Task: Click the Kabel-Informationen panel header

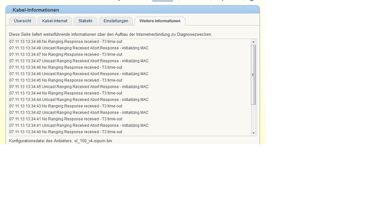Action: (36, 10)
